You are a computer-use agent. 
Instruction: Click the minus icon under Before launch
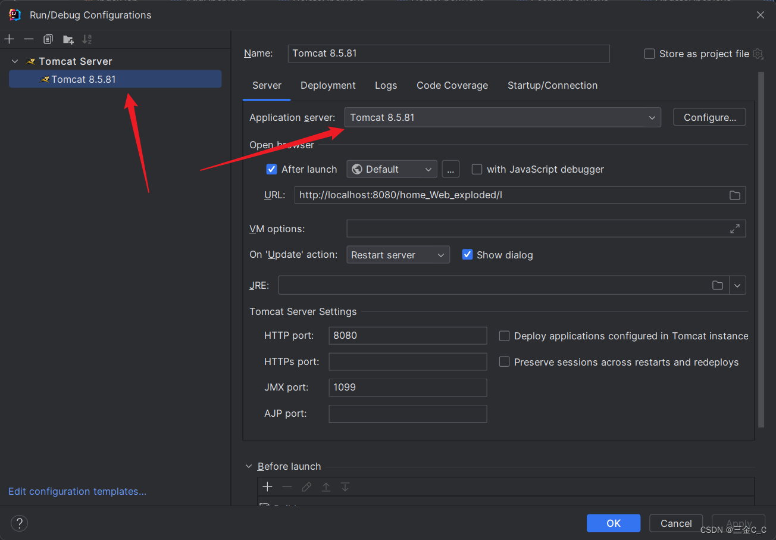pyautogui.click(x=287, y=487)
